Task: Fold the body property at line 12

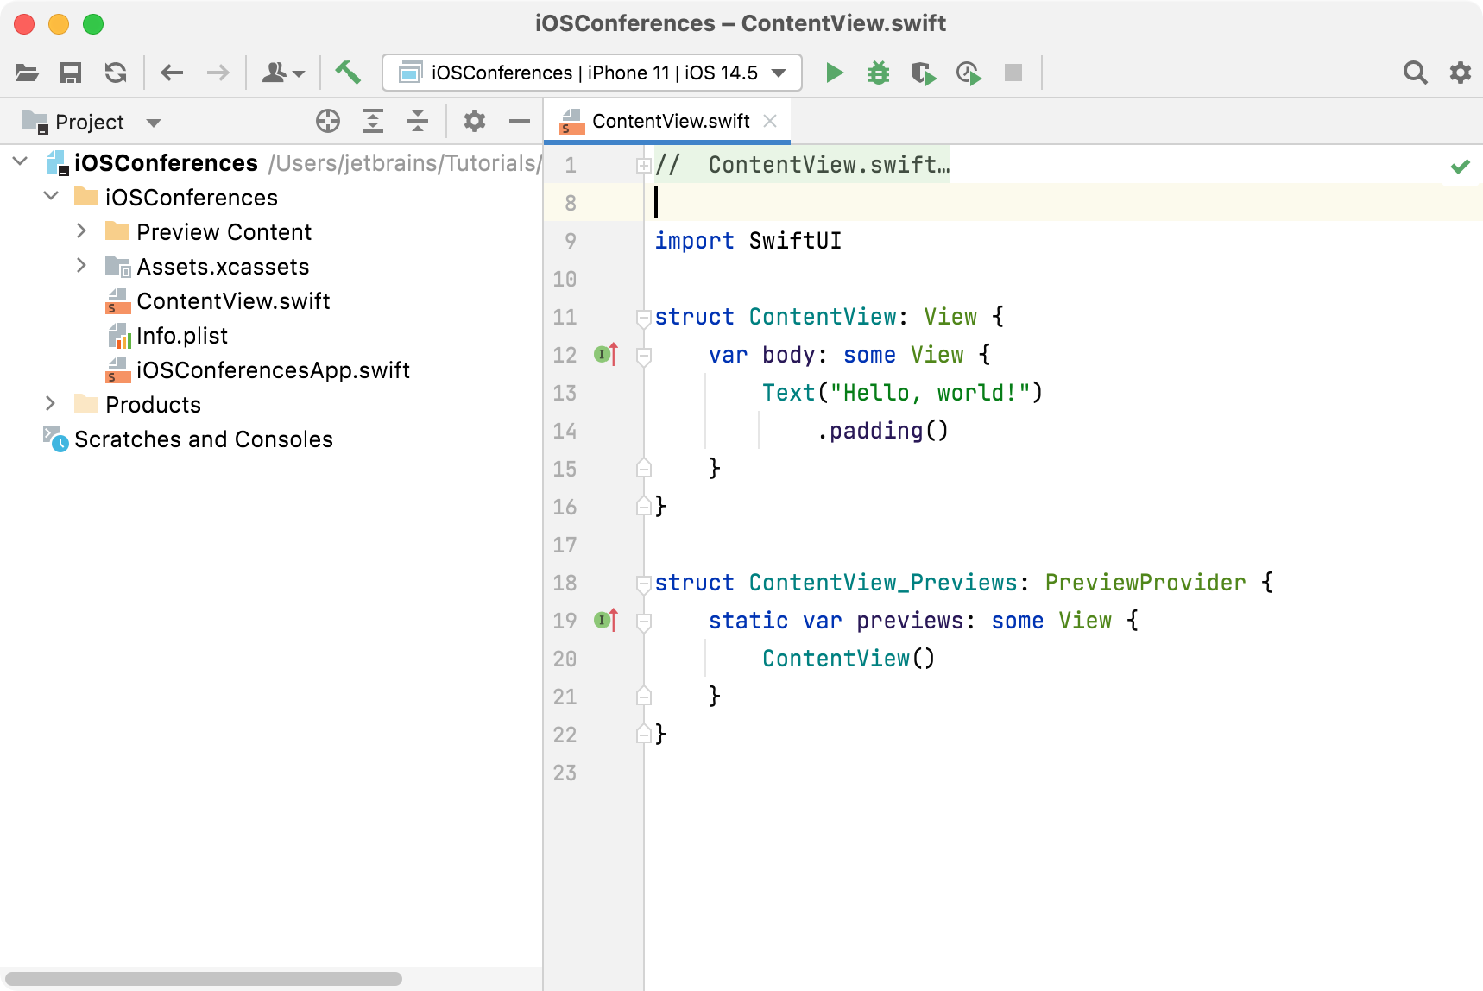Action: tap(643, 356)
